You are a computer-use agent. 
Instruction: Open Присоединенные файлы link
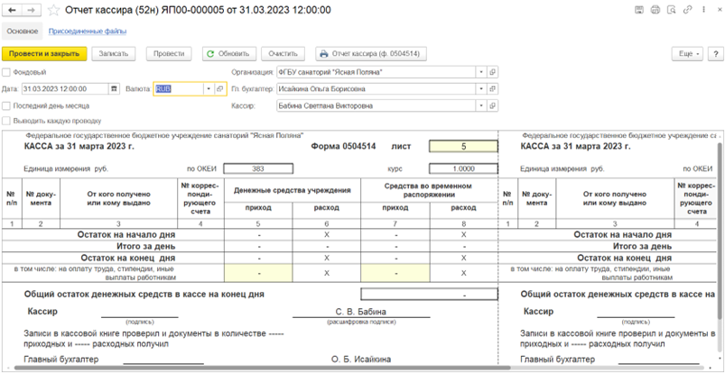pos(88,32)
